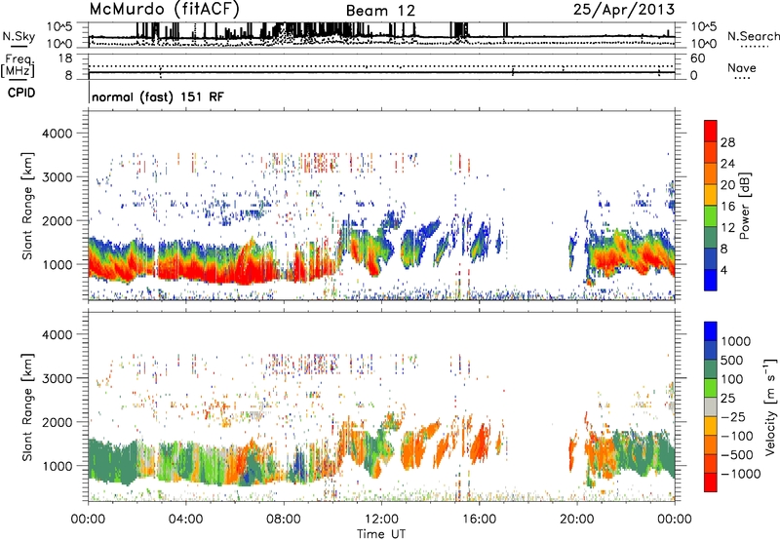
Task: Click the 'Slant Range [km]' label of the velocity panel
Action: [27, 406]
